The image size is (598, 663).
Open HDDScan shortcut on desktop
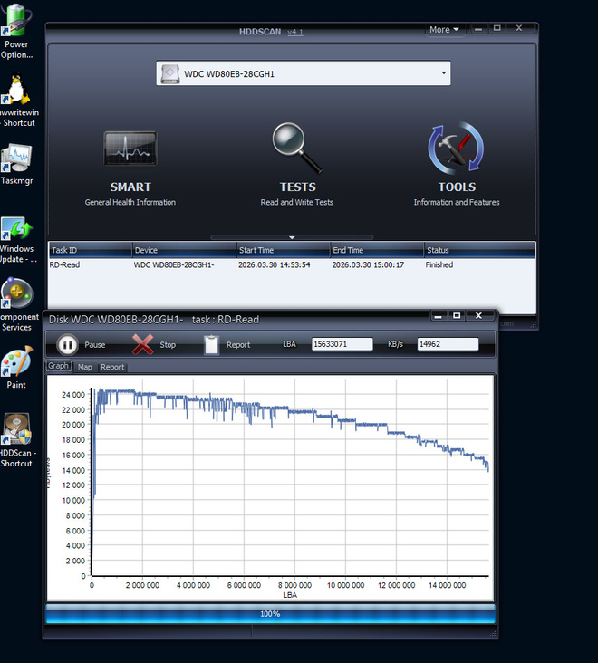point(17,440)
